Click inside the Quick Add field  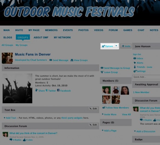[146, 77]
